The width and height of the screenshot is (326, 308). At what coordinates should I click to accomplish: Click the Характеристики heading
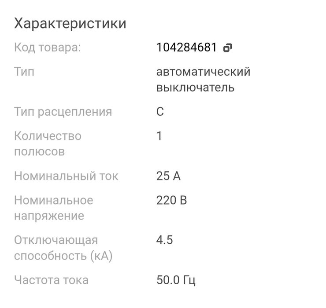coord(70,23)
